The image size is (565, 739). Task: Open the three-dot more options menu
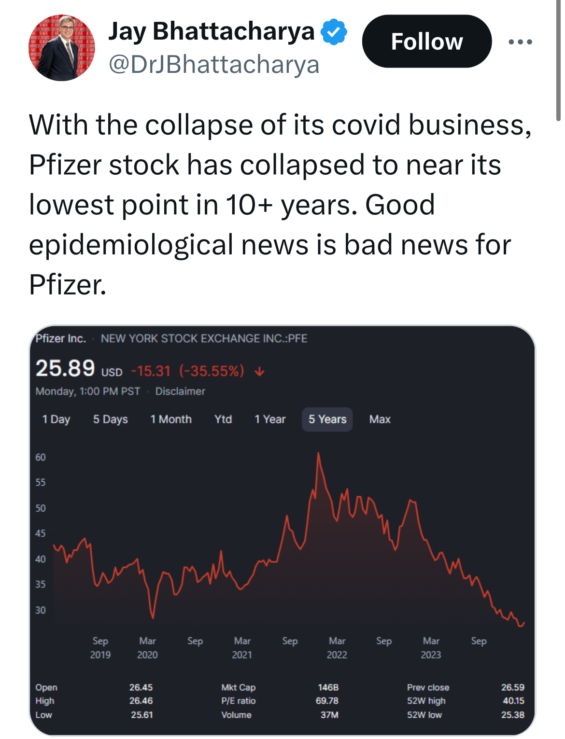pos(521,42)
